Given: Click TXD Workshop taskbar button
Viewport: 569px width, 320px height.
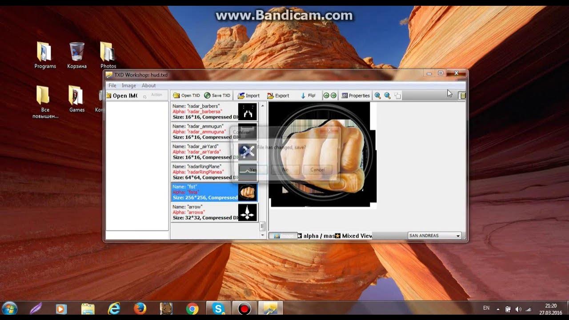Looking at the screenshot, I should click(x=270, y=308).
